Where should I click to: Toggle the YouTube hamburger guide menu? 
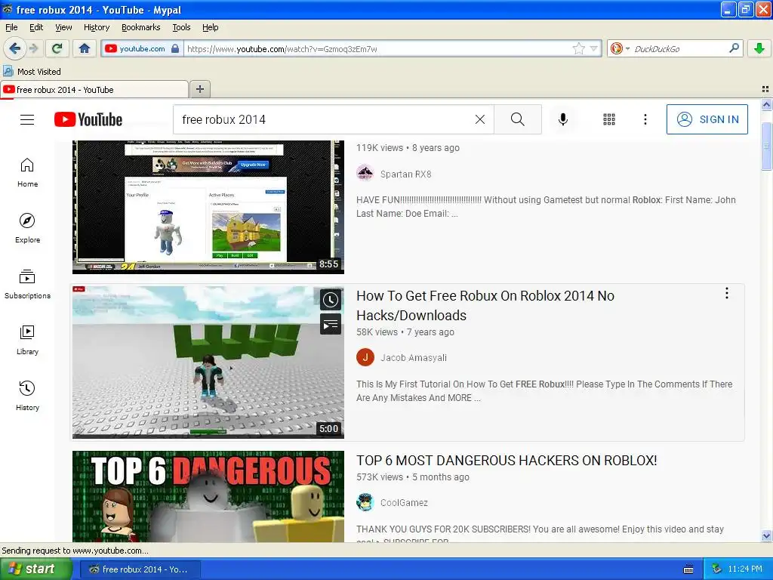(27, 119)
